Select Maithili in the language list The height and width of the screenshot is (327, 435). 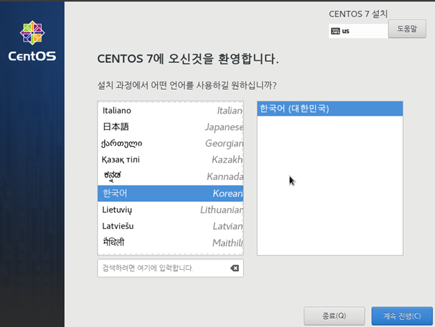(x=170, y=243)
